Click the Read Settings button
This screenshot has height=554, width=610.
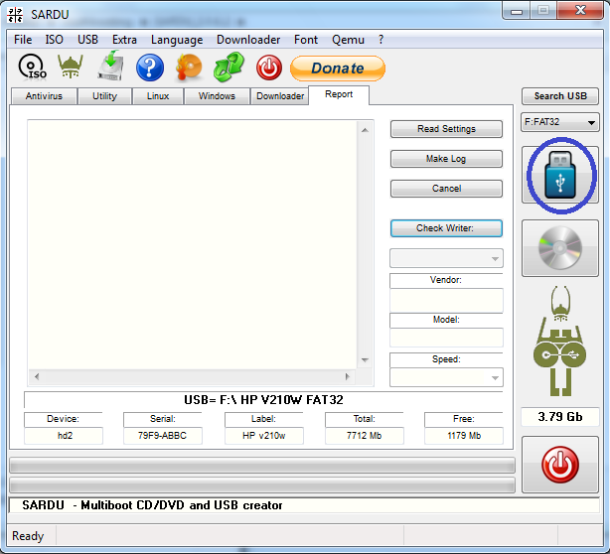(x=446, y=129)
